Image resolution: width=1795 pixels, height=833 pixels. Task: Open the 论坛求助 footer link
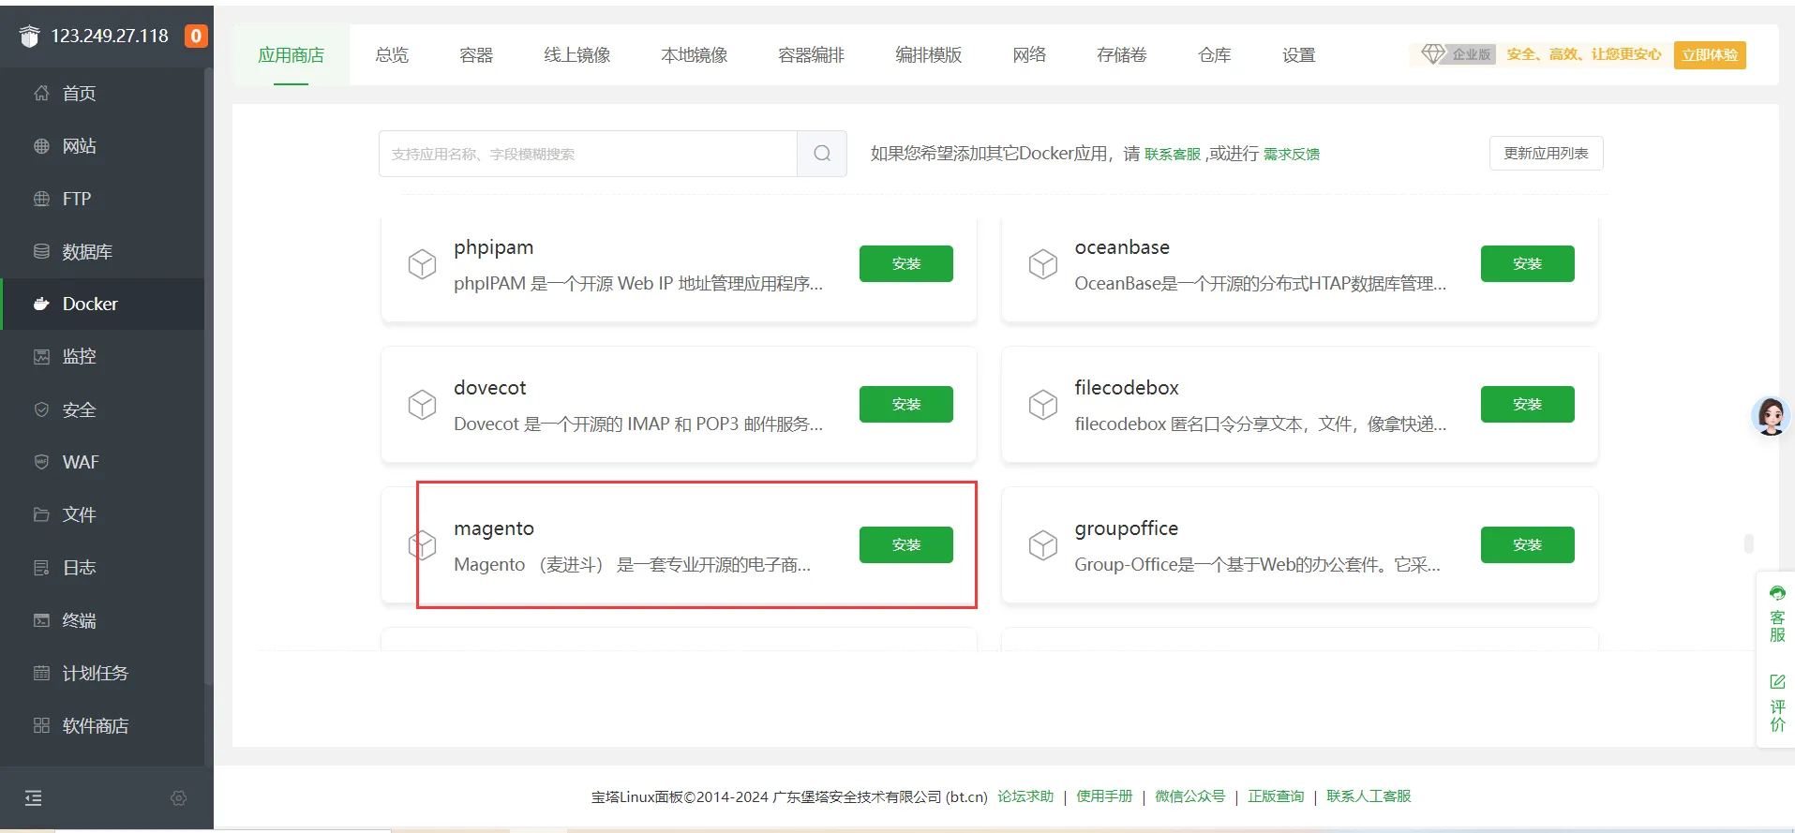[x=1025, y=796]
